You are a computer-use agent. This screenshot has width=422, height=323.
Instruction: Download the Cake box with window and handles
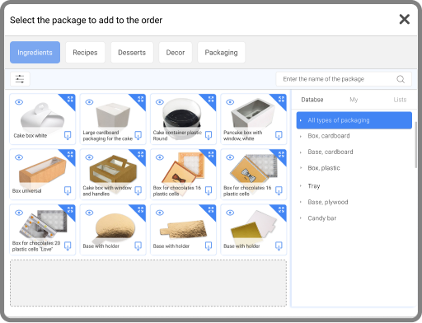point(138,190)
